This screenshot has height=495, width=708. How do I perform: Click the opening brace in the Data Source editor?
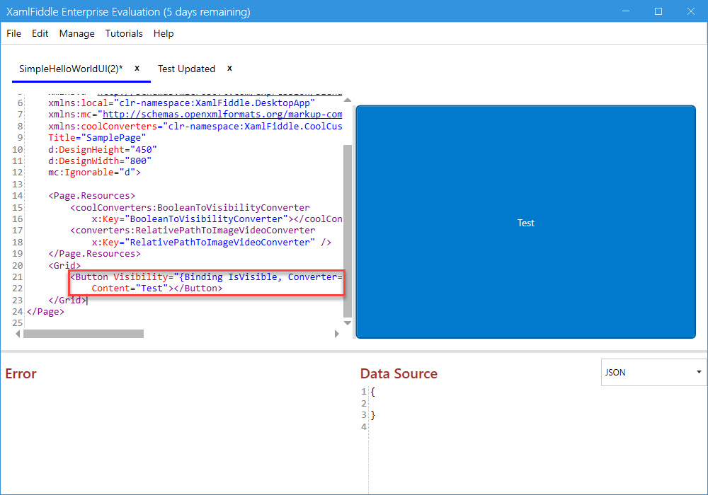point(373,392)
